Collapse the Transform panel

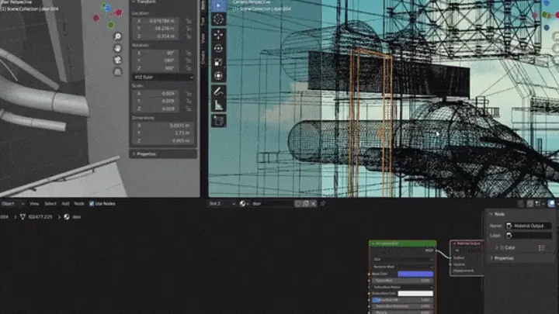click(x=134, y=2)
